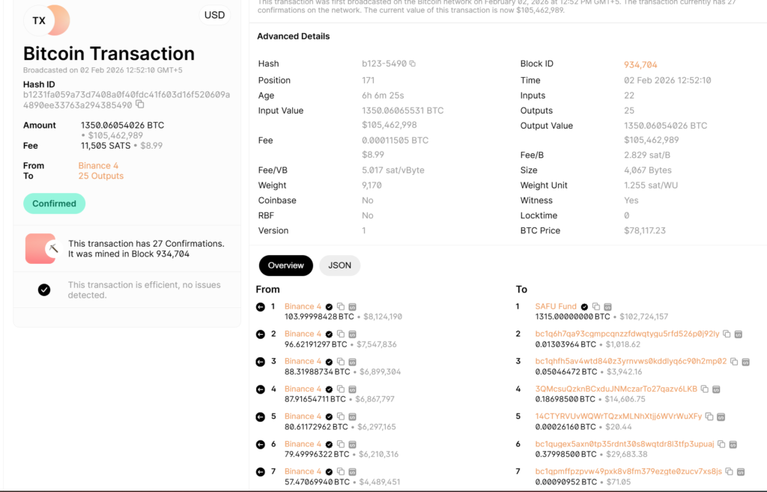Copy address of first Binance 4 input
The height and width of the screenshot is (492, 767).
coord(341,307)
